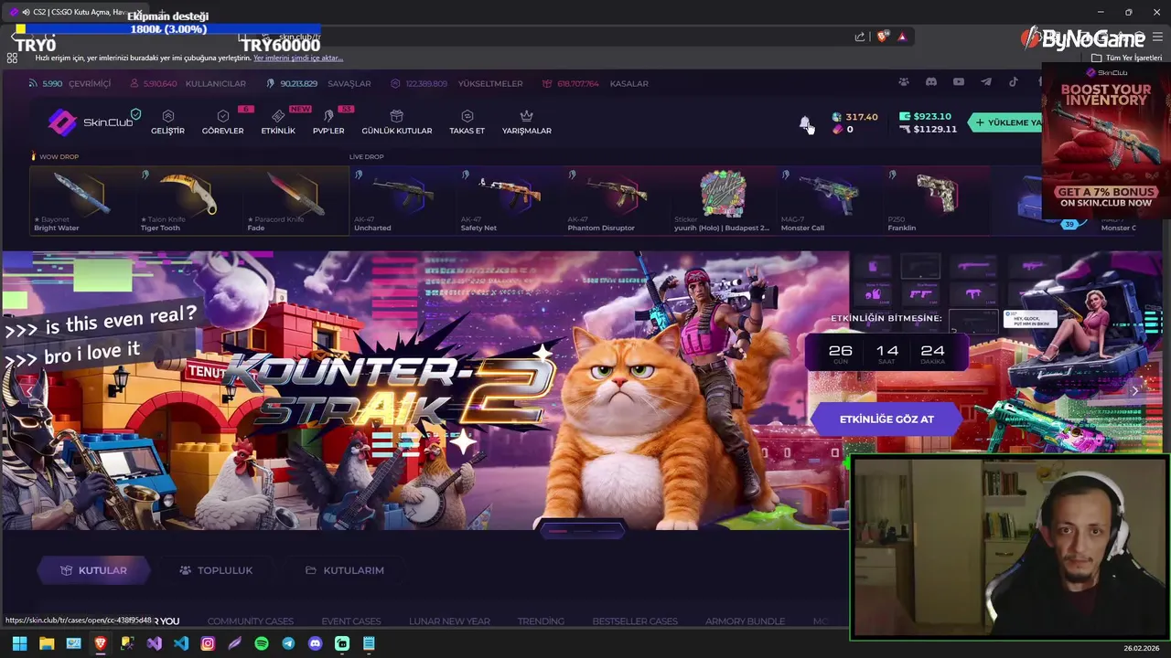
Task: Select the Event Cases category
Action: (351, 621)
